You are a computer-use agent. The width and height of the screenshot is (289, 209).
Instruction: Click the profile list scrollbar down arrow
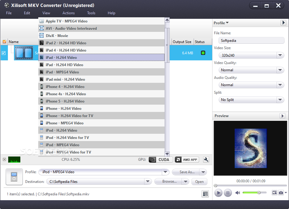pyautogui.click(x=167, y=154)
